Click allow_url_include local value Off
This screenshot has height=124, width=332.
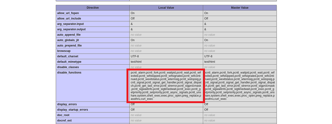(x=133, y=18)
